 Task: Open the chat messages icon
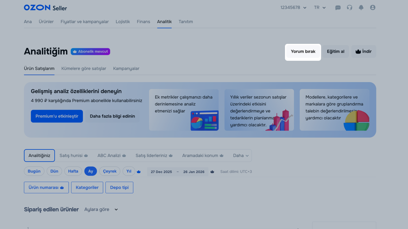click(338, 8)
